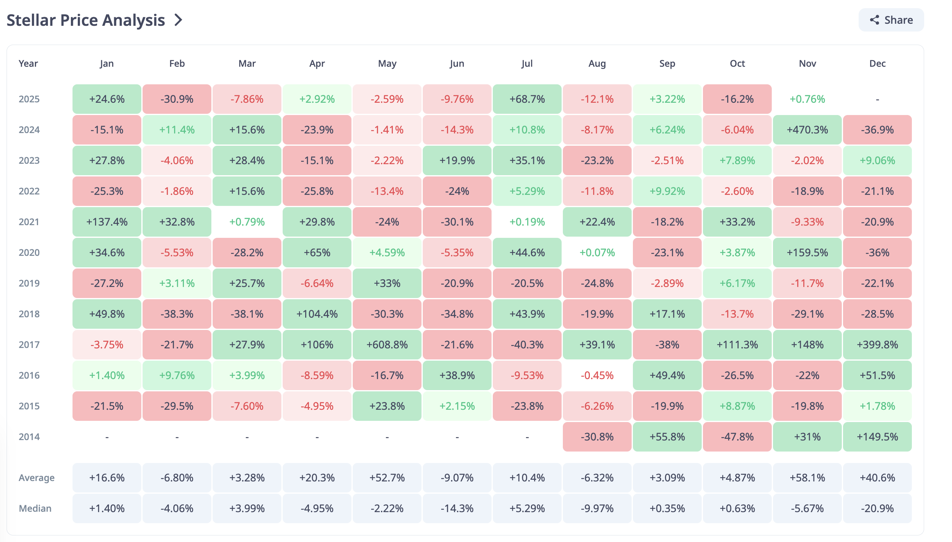Click the +608.8% cell for May 2017

[387, 345]
